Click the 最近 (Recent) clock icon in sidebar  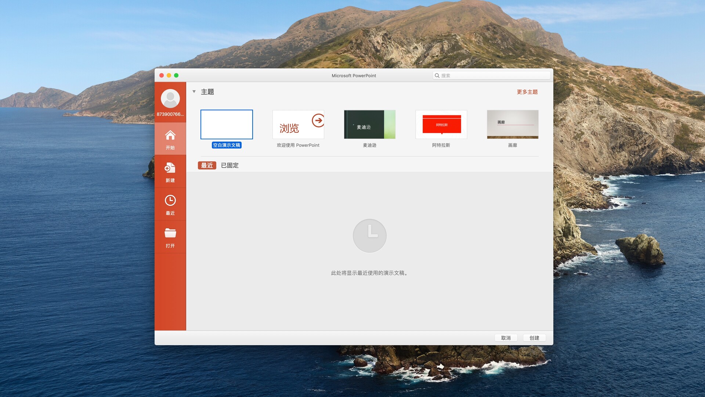pyautogui.click(x=170, y=203)
